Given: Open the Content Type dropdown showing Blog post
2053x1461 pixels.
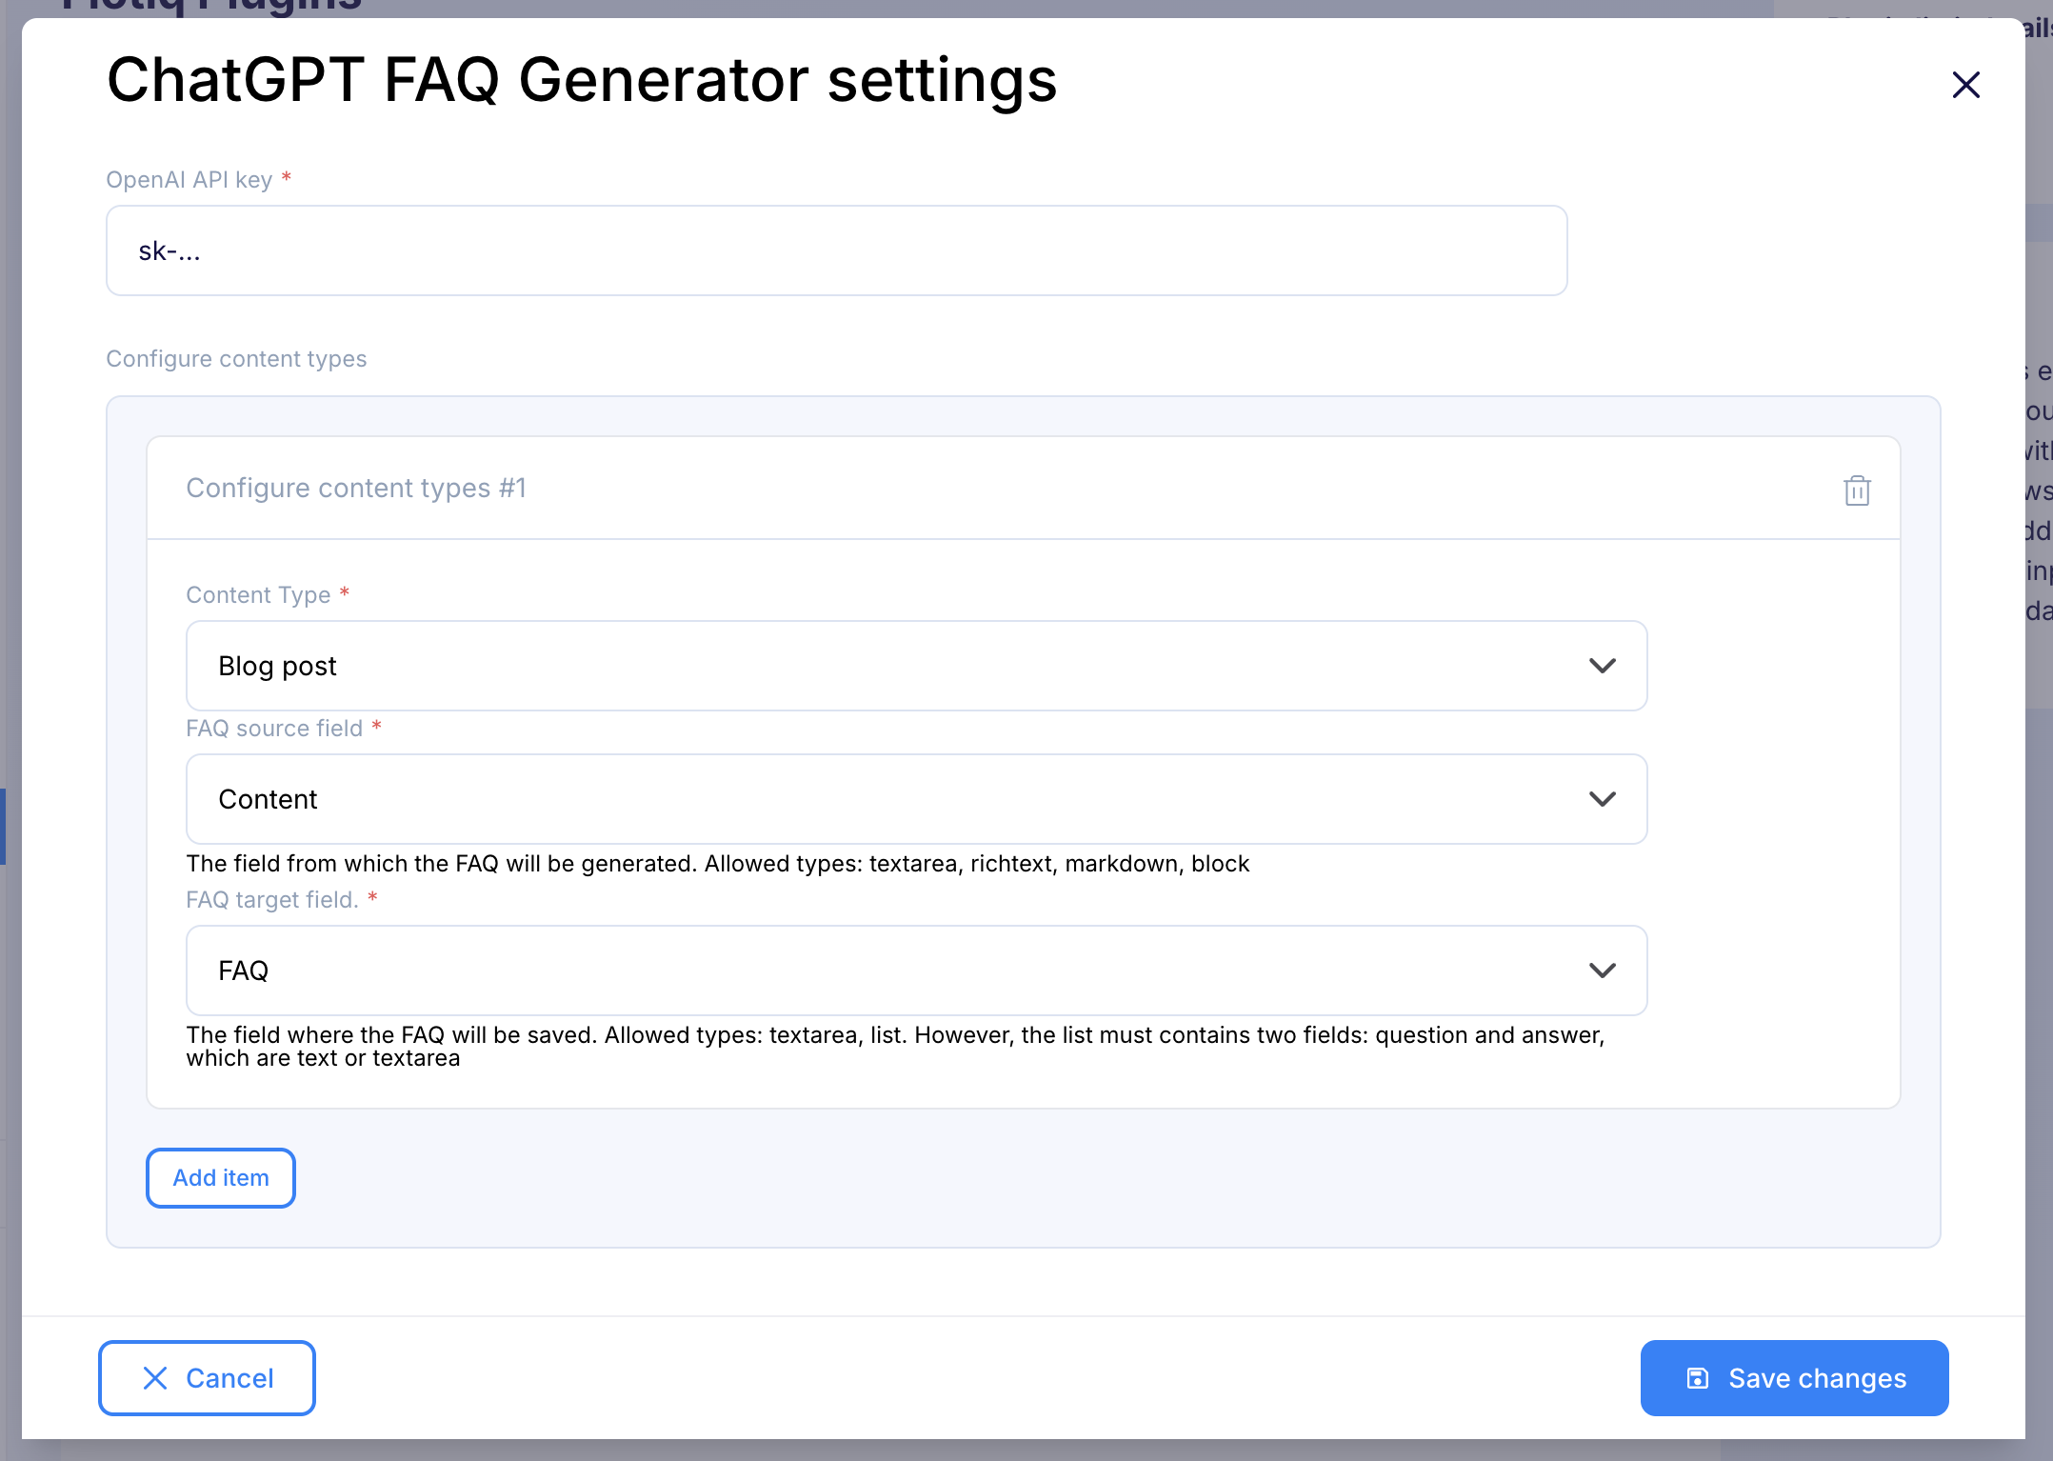Looking at the screenshot, I should point(916,666).
